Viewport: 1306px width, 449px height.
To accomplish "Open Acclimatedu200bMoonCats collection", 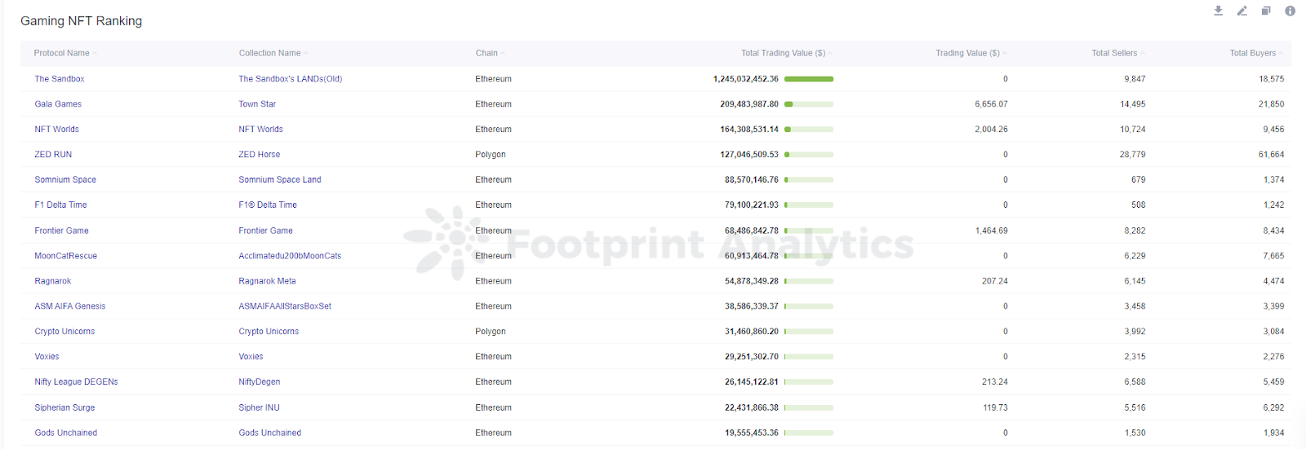I will point(290,257).
